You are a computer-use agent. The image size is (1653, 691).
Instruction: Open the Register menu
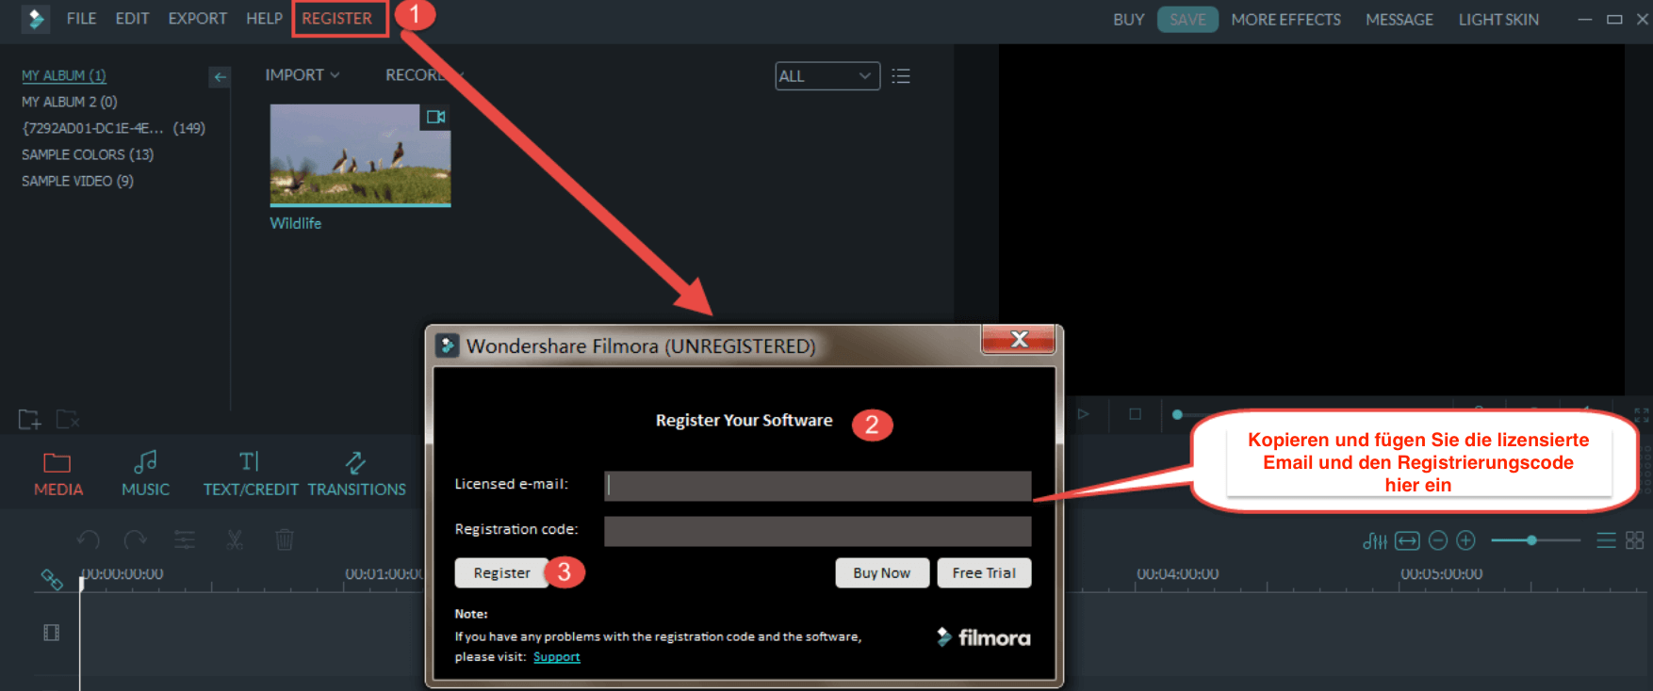pos(337,19)
